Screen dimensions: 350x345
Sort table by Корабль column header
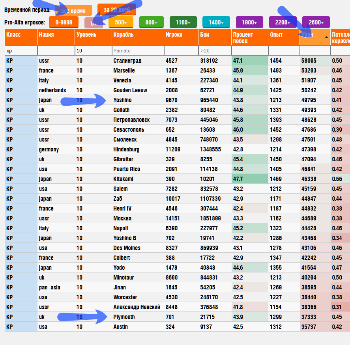coord(138,37)
